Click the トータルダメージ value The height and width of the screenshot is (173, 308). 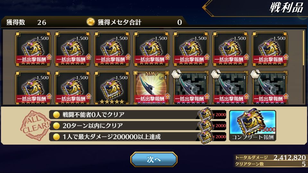[x=289, y=158]
